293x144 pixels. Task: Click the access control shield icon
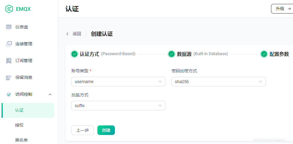(x=9, y=94)
